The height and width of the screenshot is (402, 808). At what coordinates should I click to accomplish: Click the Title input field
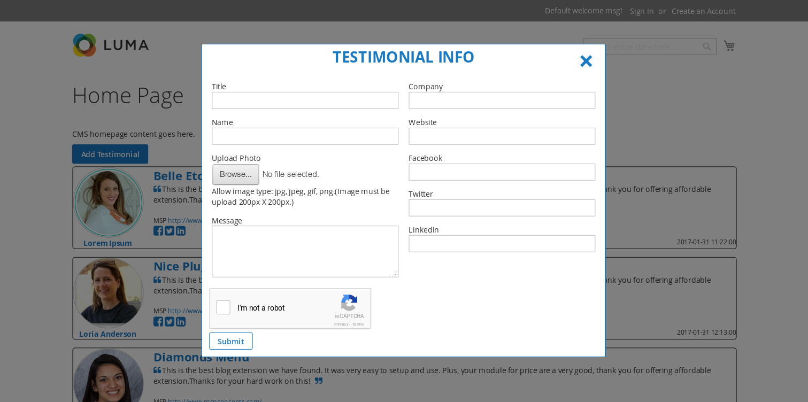(305, 100)
